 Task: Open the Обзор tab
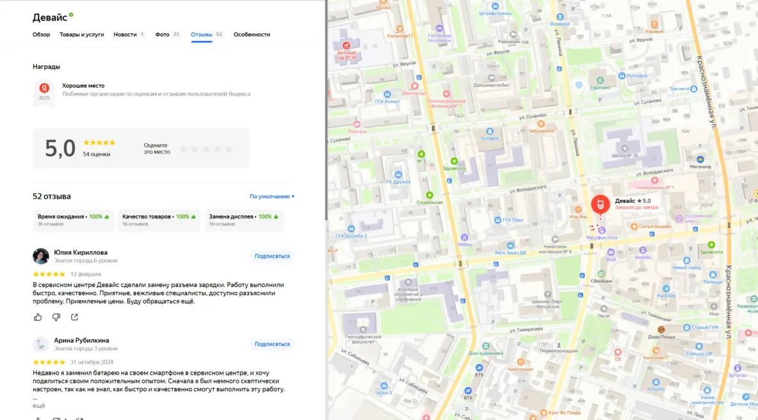(x=41, y=35)
